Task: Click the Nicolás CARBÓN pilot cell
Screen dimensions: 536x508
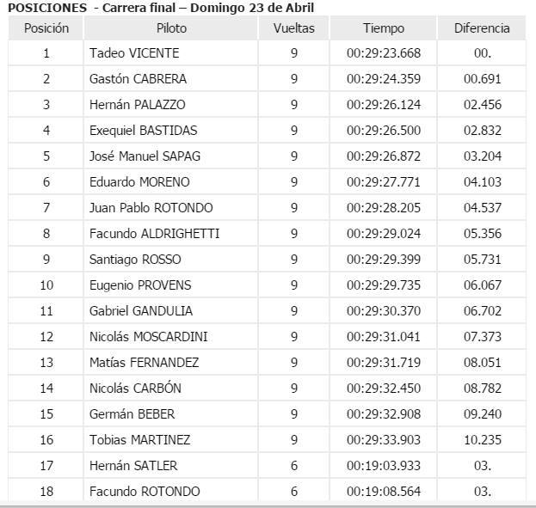Action: click(x=135, y=389)
